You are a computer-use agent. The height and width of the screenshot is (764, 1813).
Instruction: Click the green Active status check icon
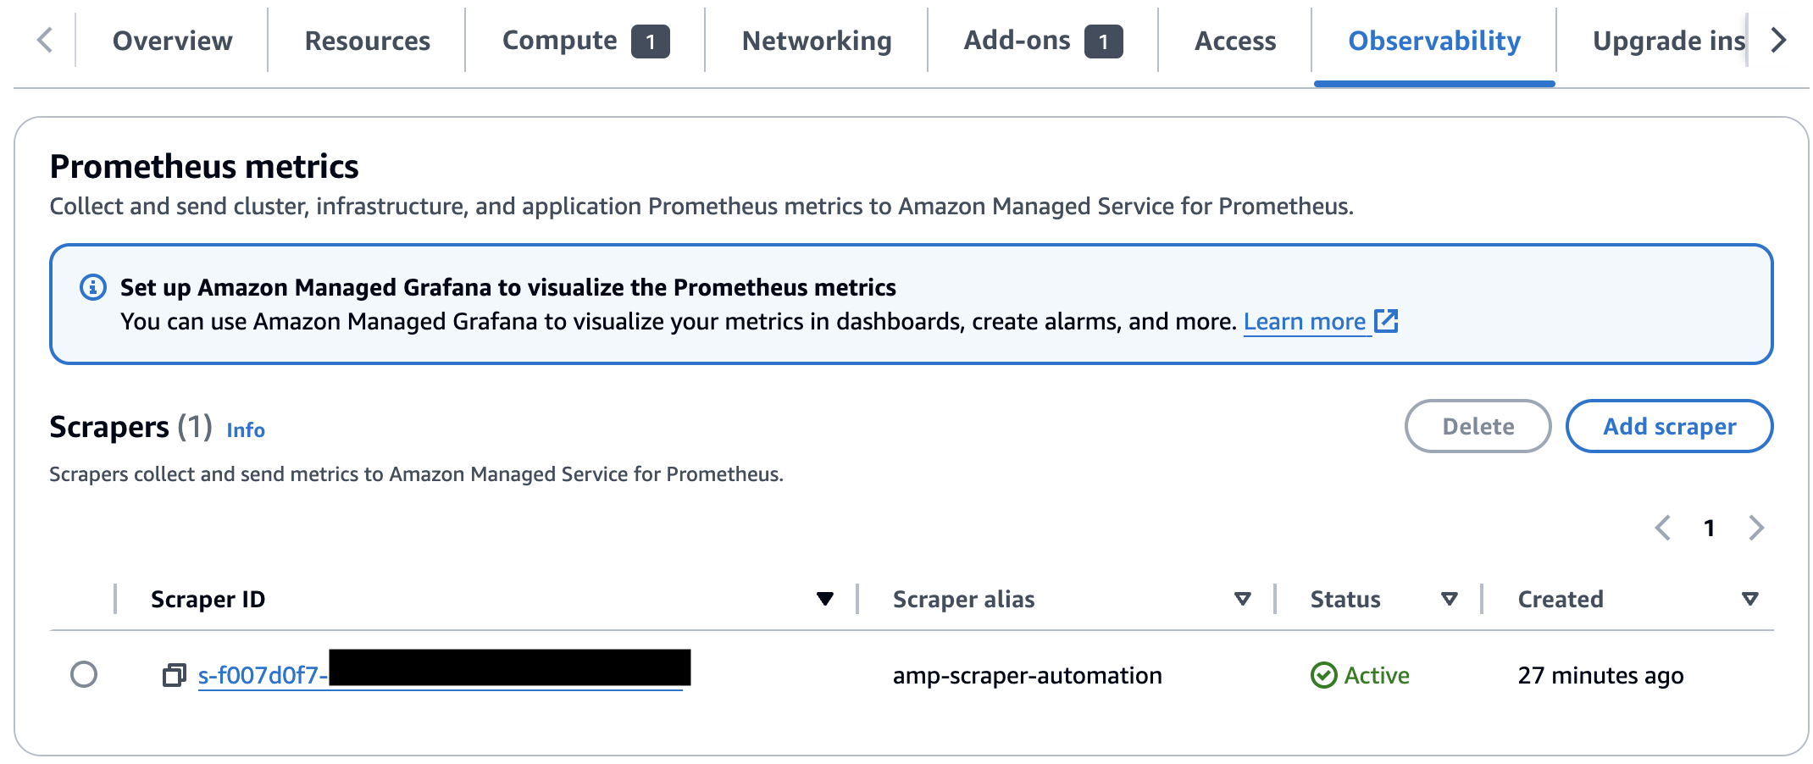point(1323,675)
